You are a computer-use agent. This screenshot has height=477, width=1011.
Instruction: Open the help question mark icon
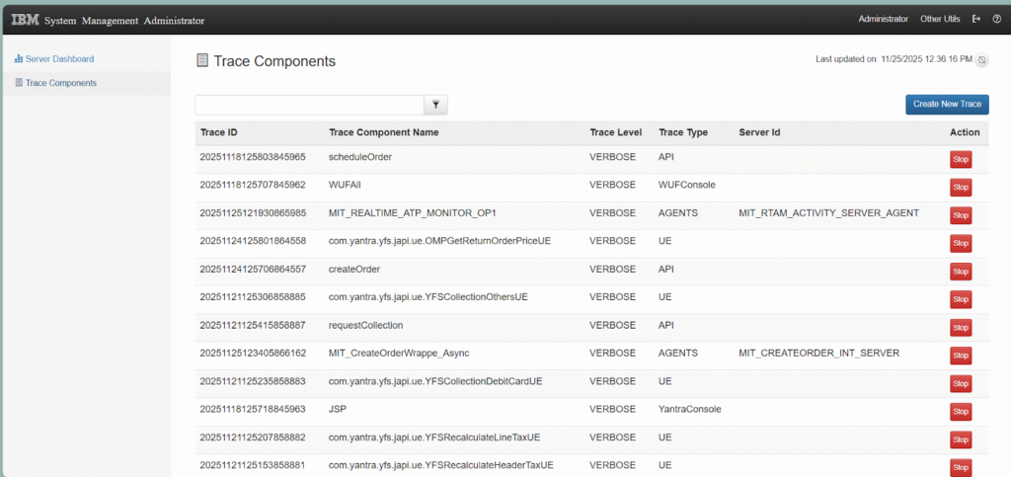pos(996,19)
